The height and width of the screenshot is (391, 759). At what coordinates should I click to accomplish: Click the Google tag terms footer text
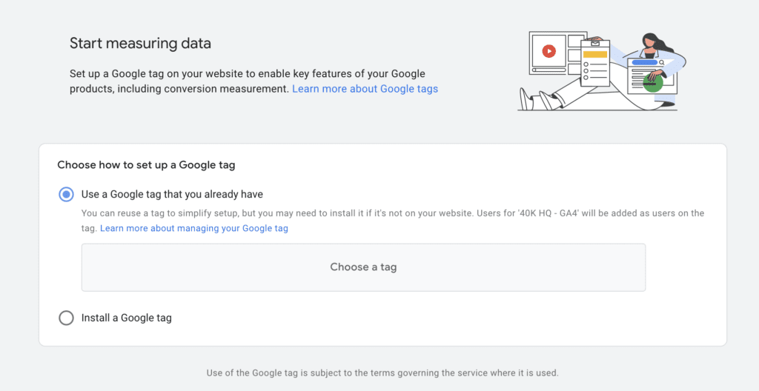tap(382, 372)
